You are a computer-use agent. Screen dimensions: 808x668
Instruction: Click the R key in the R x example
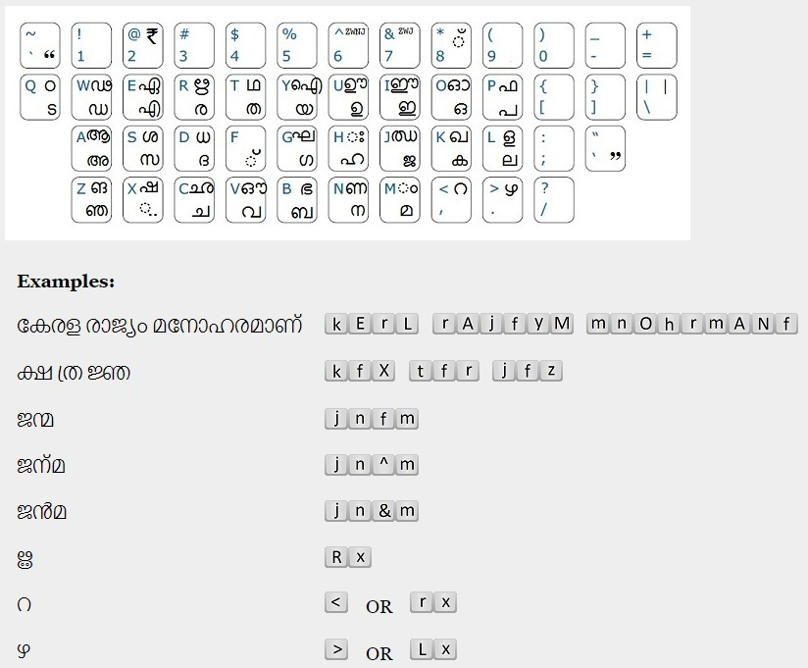point(336,557)
